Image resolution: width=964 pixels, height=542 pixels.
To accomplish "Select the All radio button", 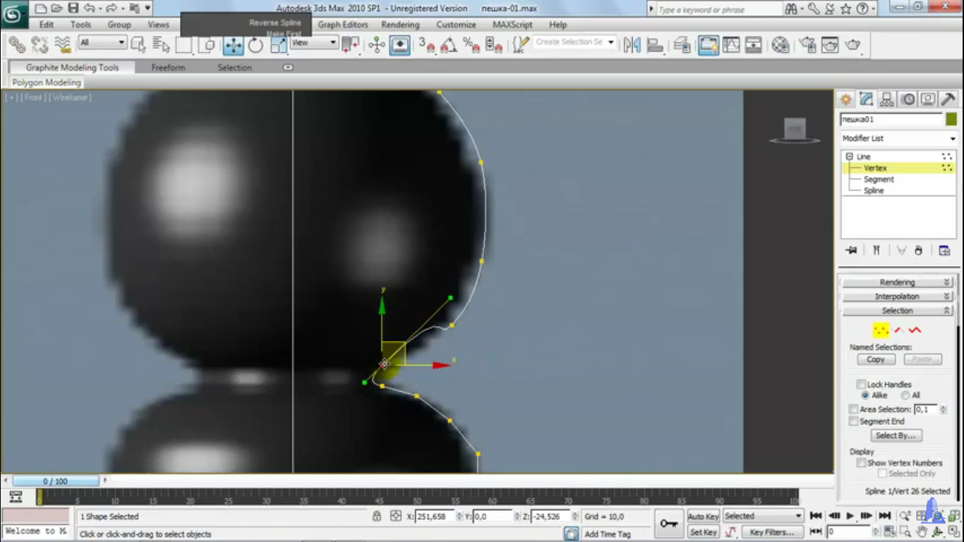I will [x=905, y=395].
